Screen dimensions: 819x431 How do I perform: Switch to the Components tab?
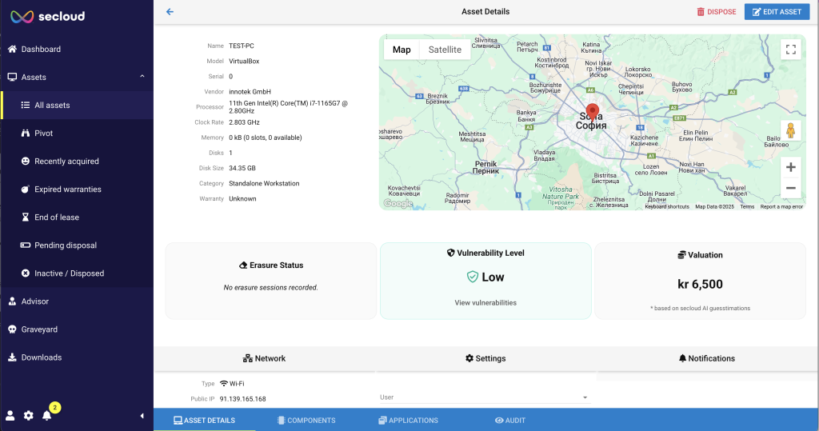(x=306, y=420)
